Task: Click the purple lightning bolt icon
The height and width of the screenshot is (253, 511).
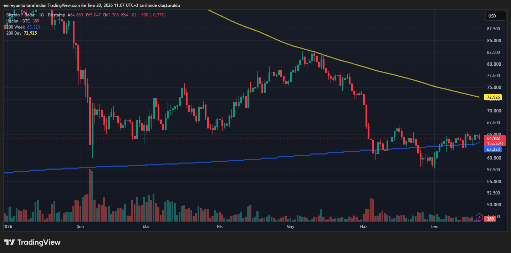Action: click(480, 217)
